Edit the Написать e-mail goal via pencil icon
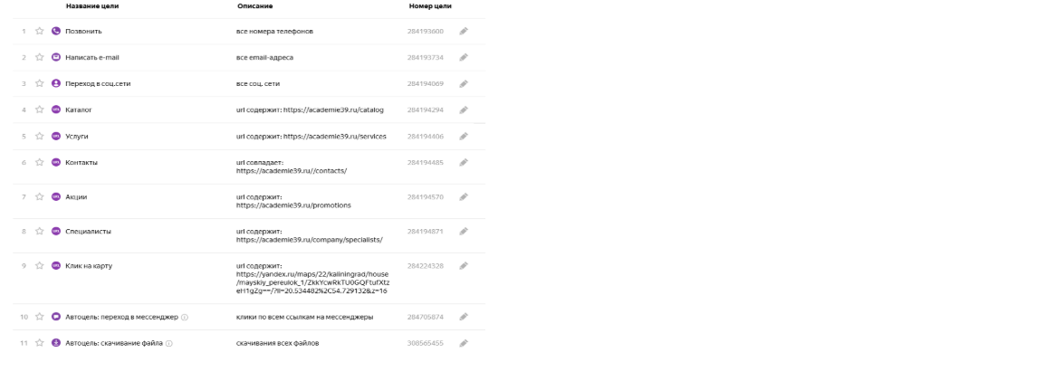 [x=464, y=57]
